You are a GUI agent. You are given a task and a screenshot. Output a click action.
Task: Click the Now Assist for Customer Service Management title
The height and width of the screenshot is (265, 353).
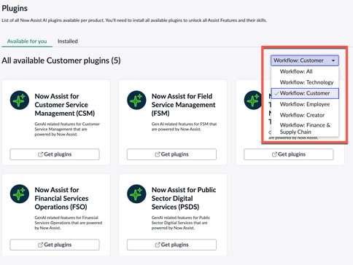pos(65,105)
